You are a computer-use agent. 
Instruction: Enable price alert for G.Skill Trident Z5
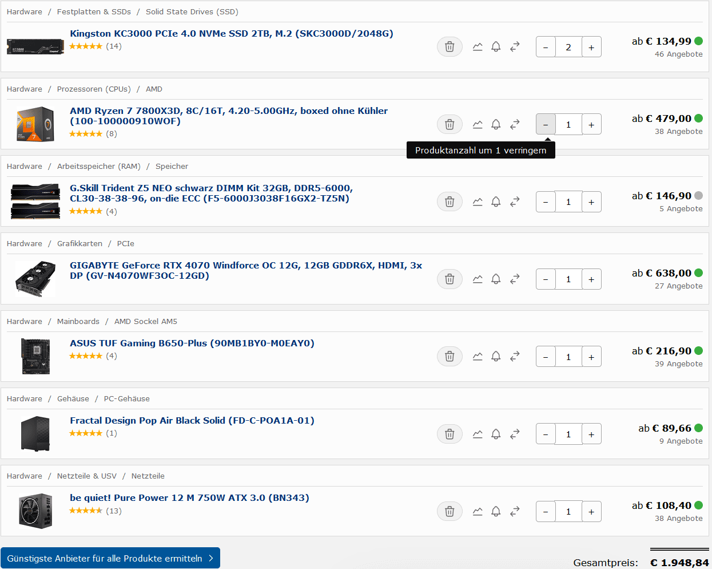tap(496, 201)
